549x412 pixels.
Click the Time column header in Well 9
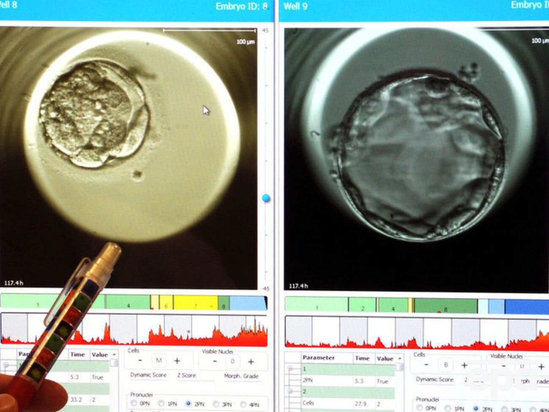[x=362, y=358]
